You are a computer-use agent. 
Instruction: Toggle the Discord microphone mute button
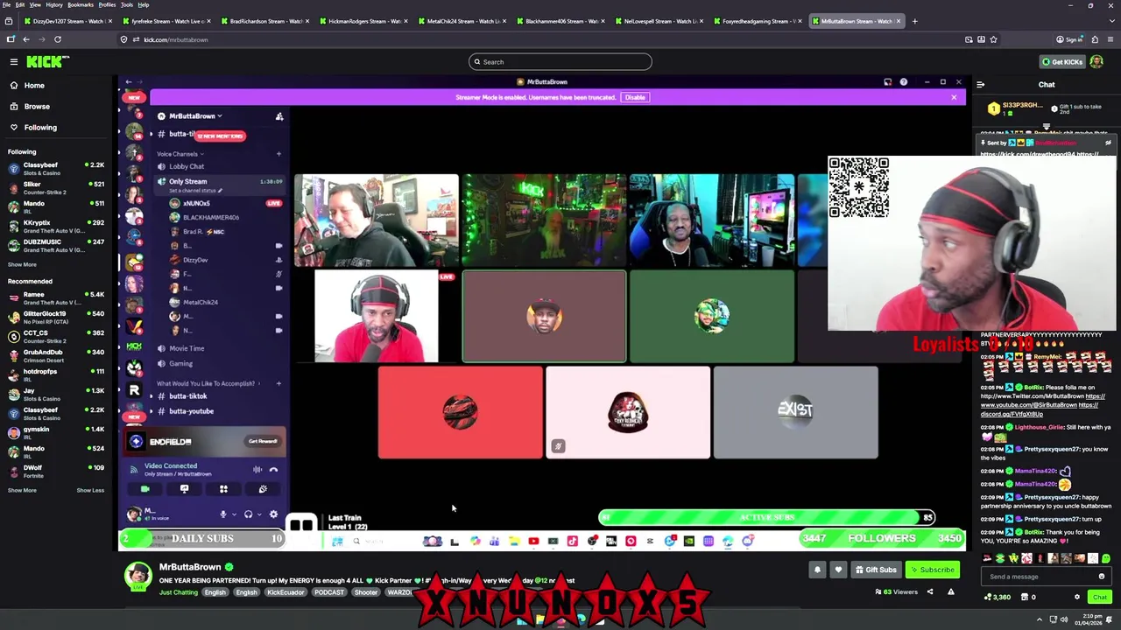(x=223, y=514)
